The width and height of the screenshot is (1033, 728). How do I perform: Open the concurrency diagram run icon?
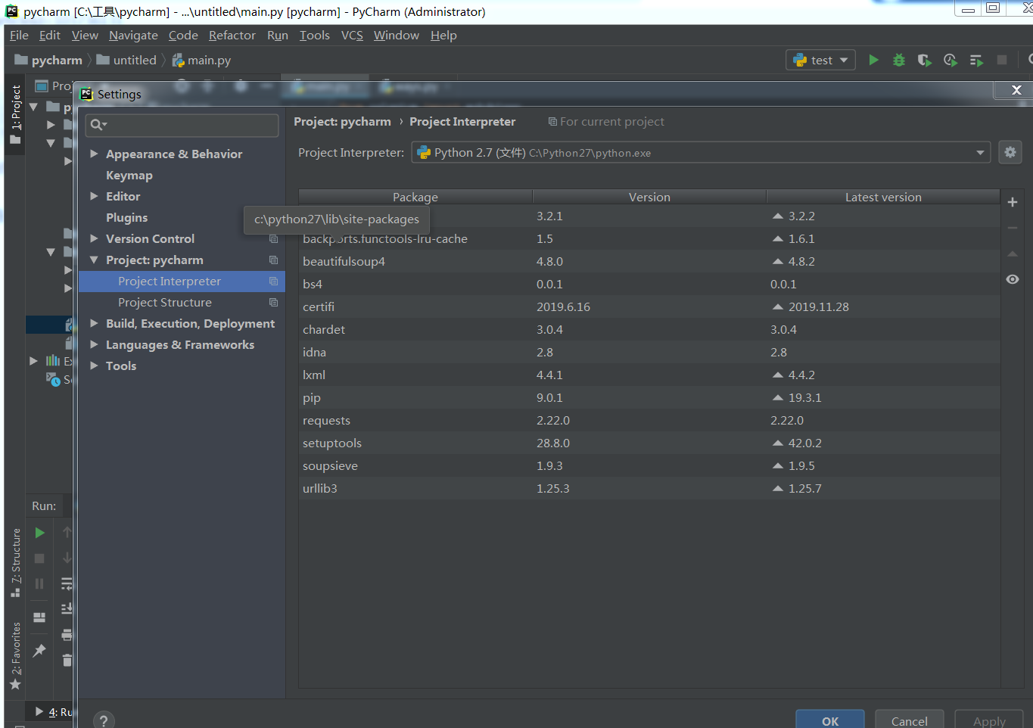tap(976, 60)
